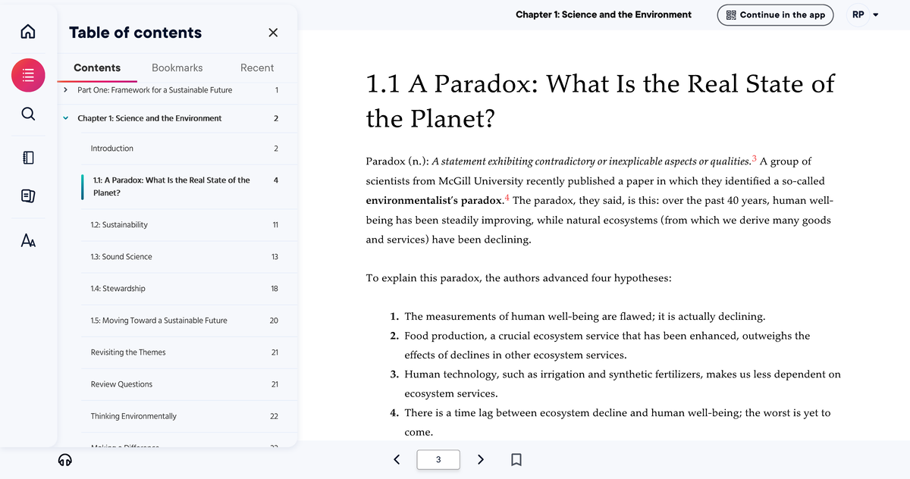
Task: Start audio playback with headphones icon
Action: point(66,460)
